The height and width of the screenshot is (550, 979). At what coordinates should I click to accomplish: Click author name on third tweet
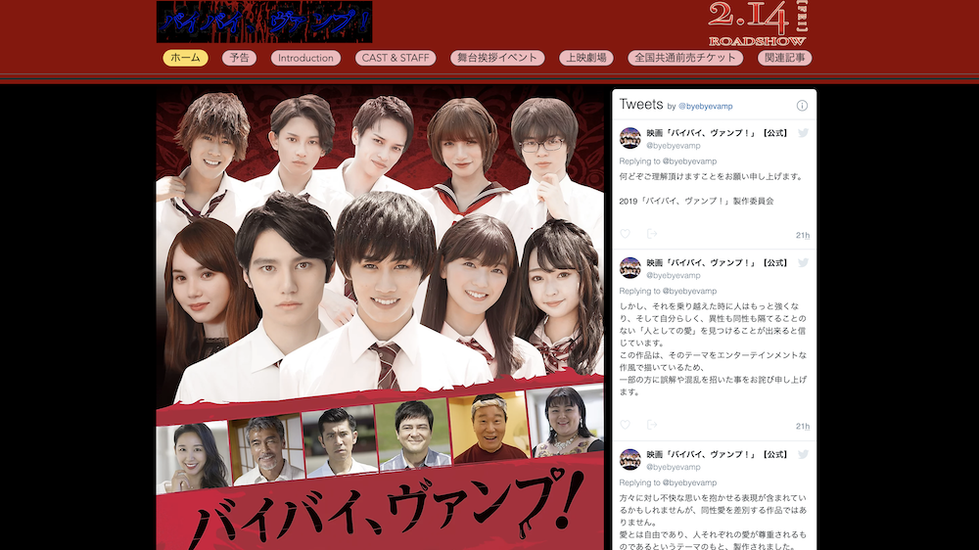[718, 454]
